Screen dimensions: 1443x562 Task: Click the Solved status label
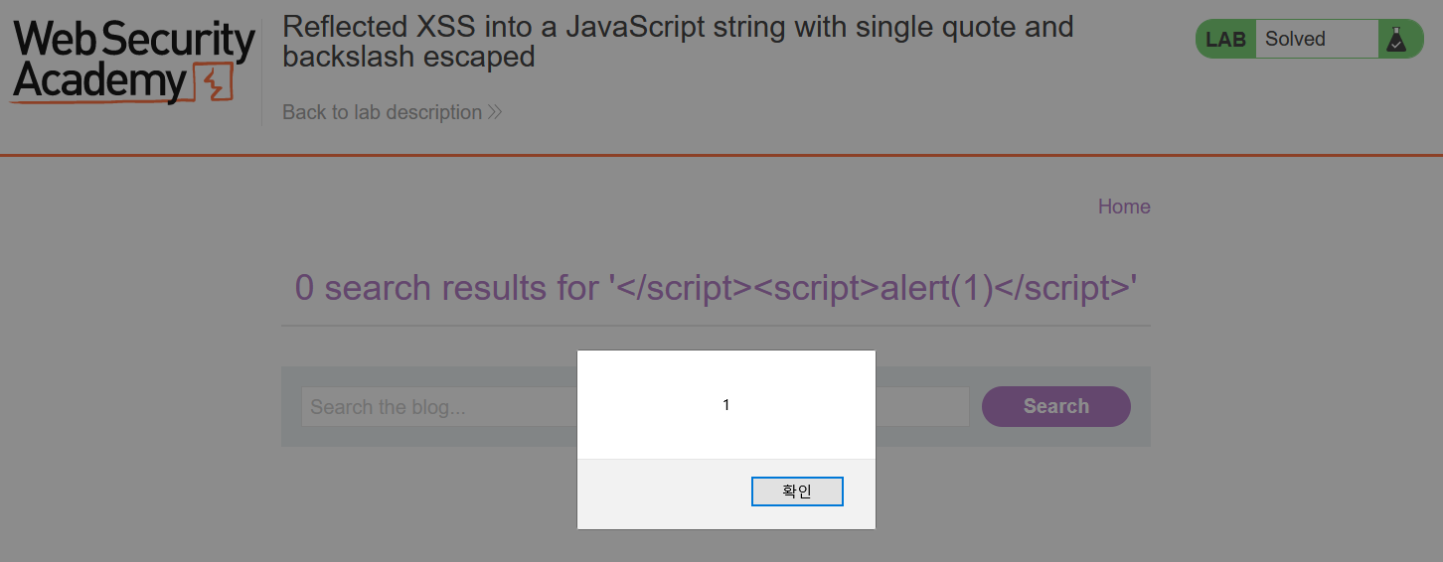point(1295,40)
